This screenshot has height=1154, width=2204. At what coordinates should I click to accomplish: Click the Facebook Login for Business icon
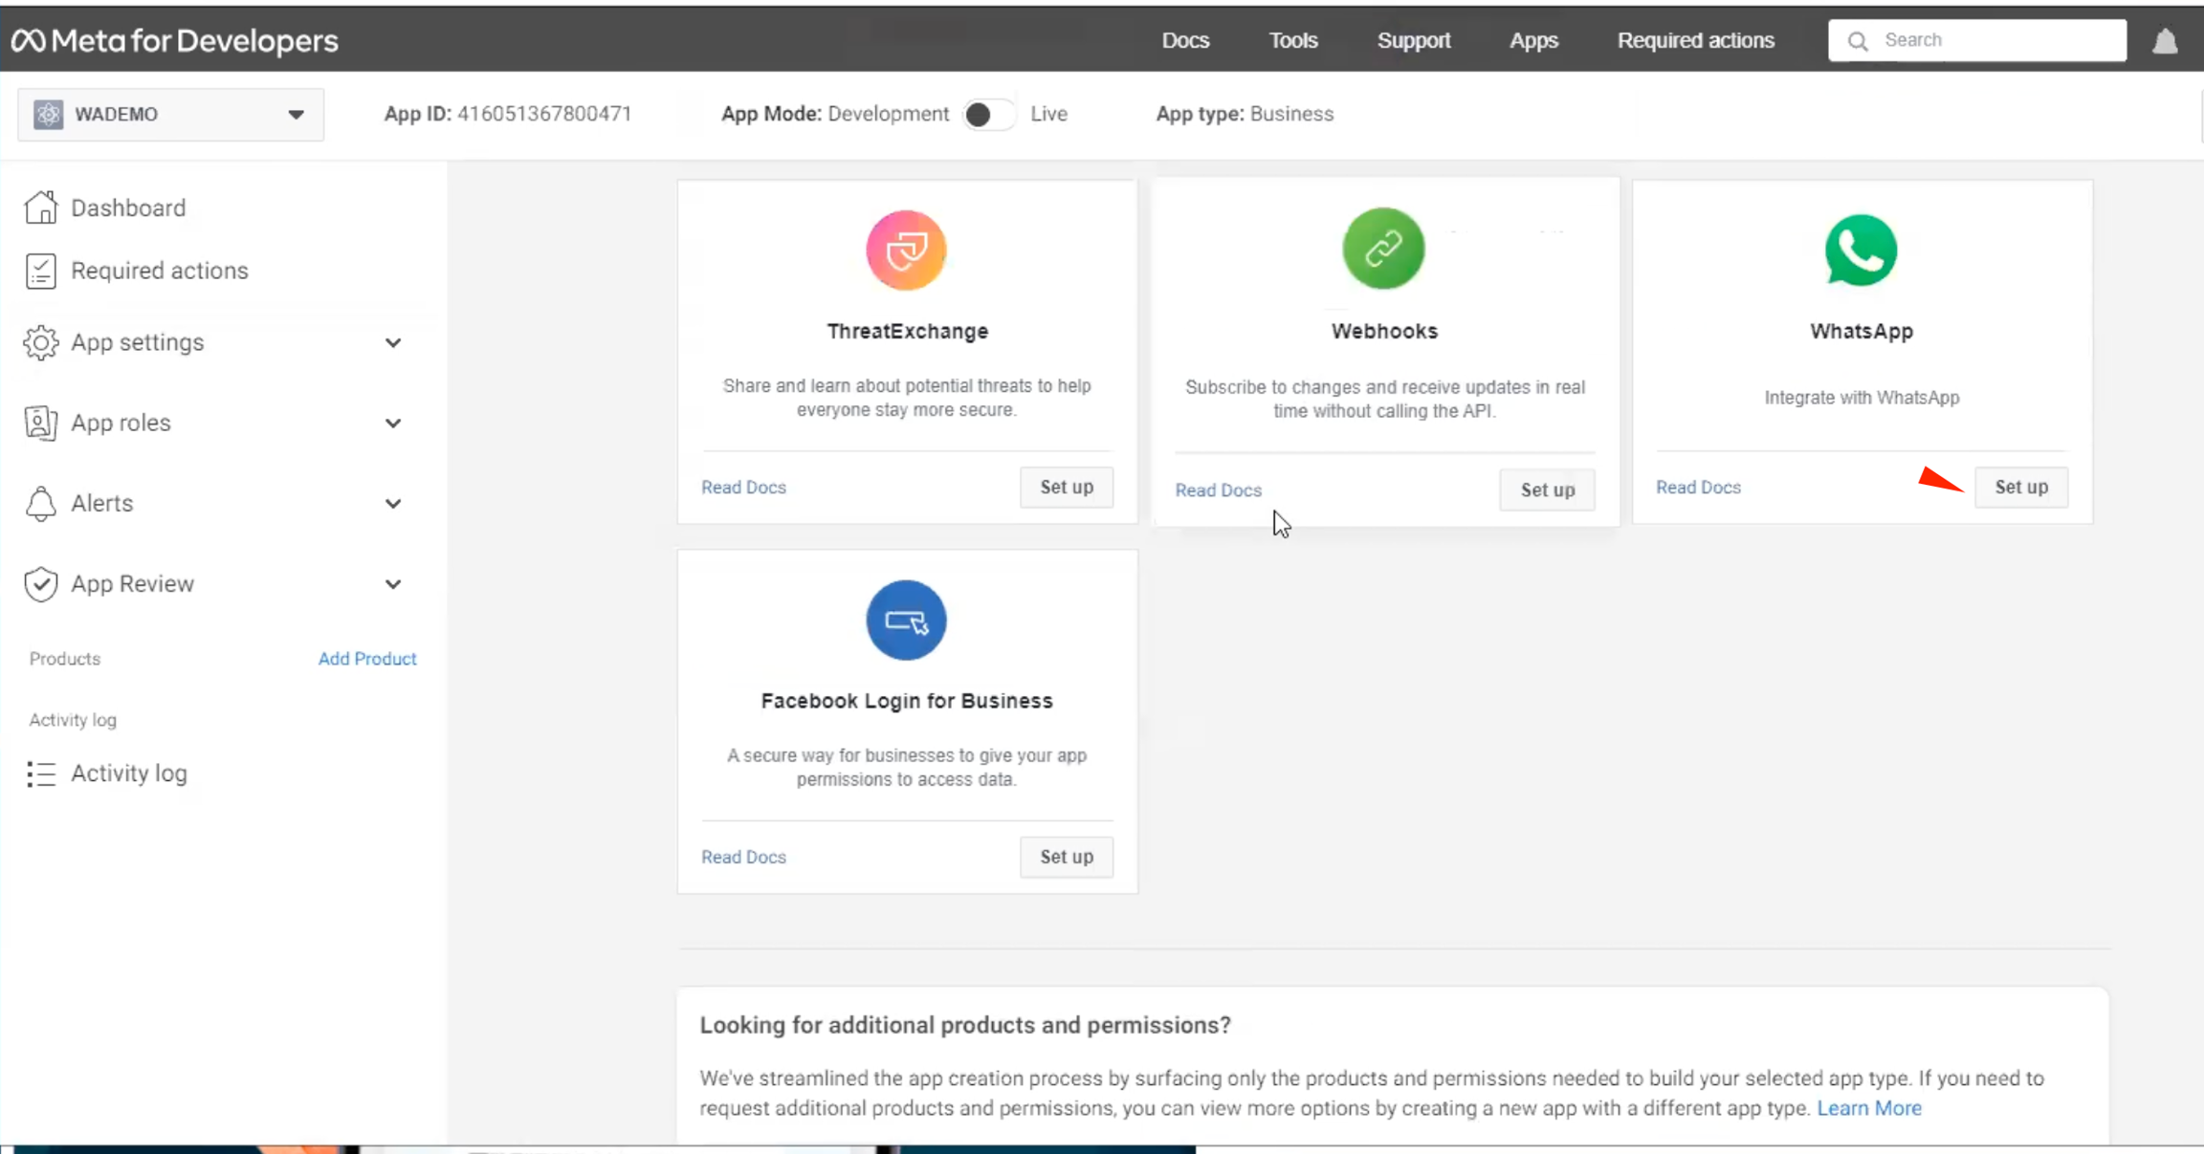(906, 621)
